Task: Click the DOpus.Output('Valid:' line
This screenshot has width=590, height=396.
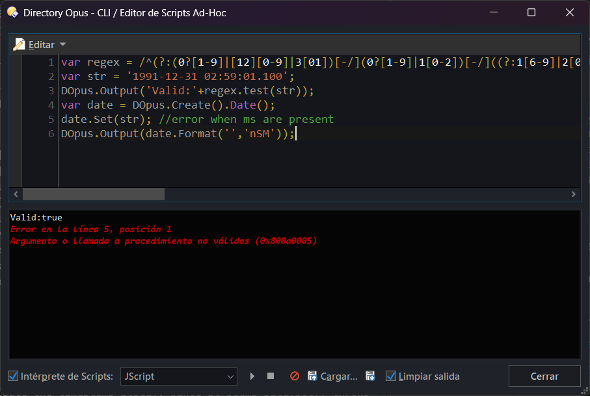Action: [x=187, y=90]
